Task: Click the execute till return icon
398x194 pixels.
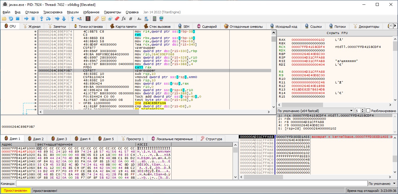Action: [72, 19]
